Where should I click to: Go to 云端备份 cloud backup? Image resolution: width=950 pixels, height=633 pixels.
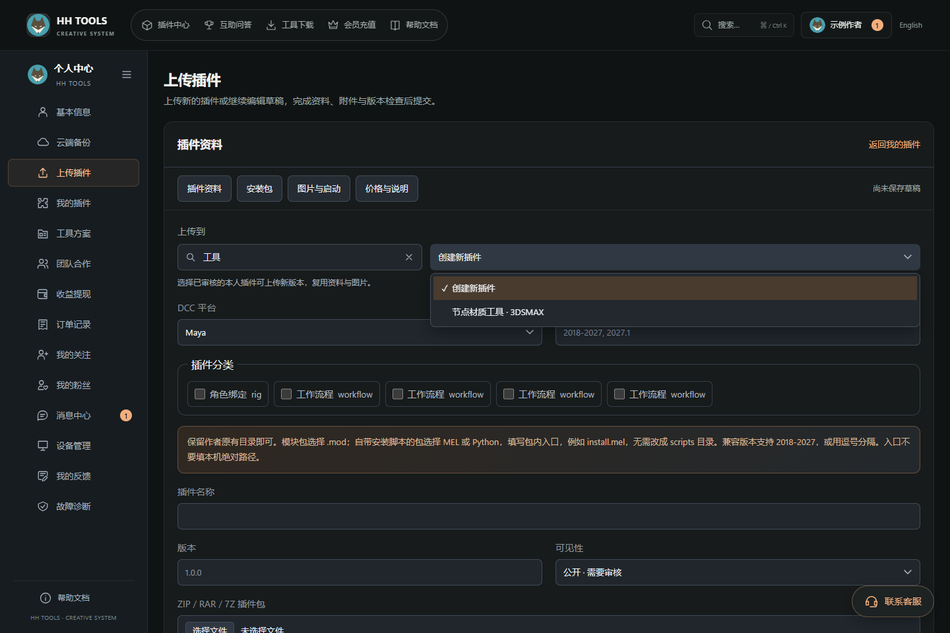click(73, 142)
